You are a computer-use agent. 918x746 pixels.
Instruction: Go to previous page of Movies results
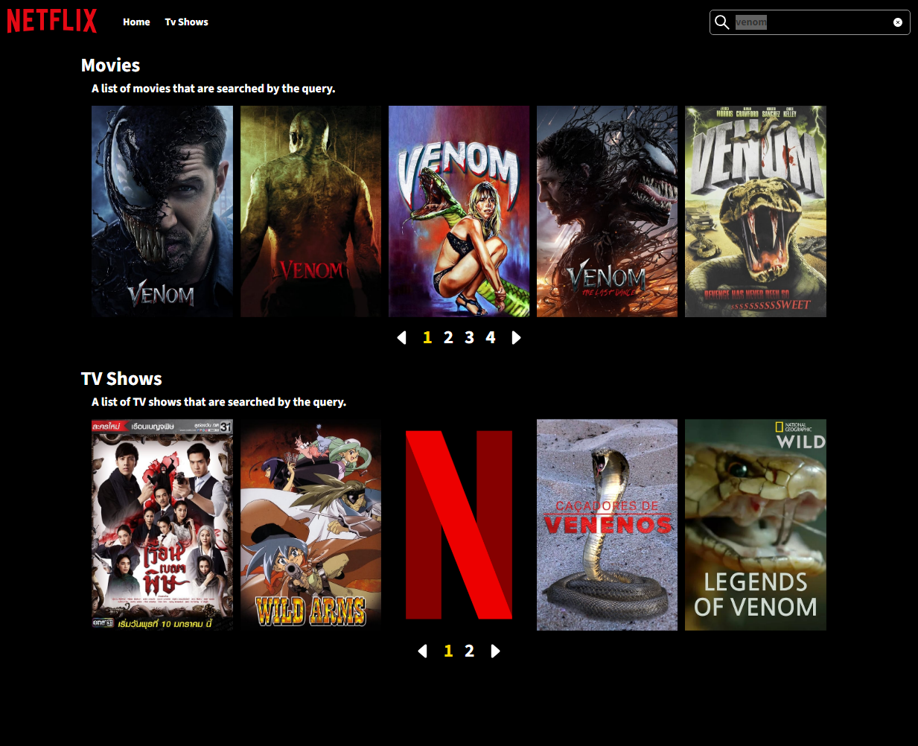[402, 338]
